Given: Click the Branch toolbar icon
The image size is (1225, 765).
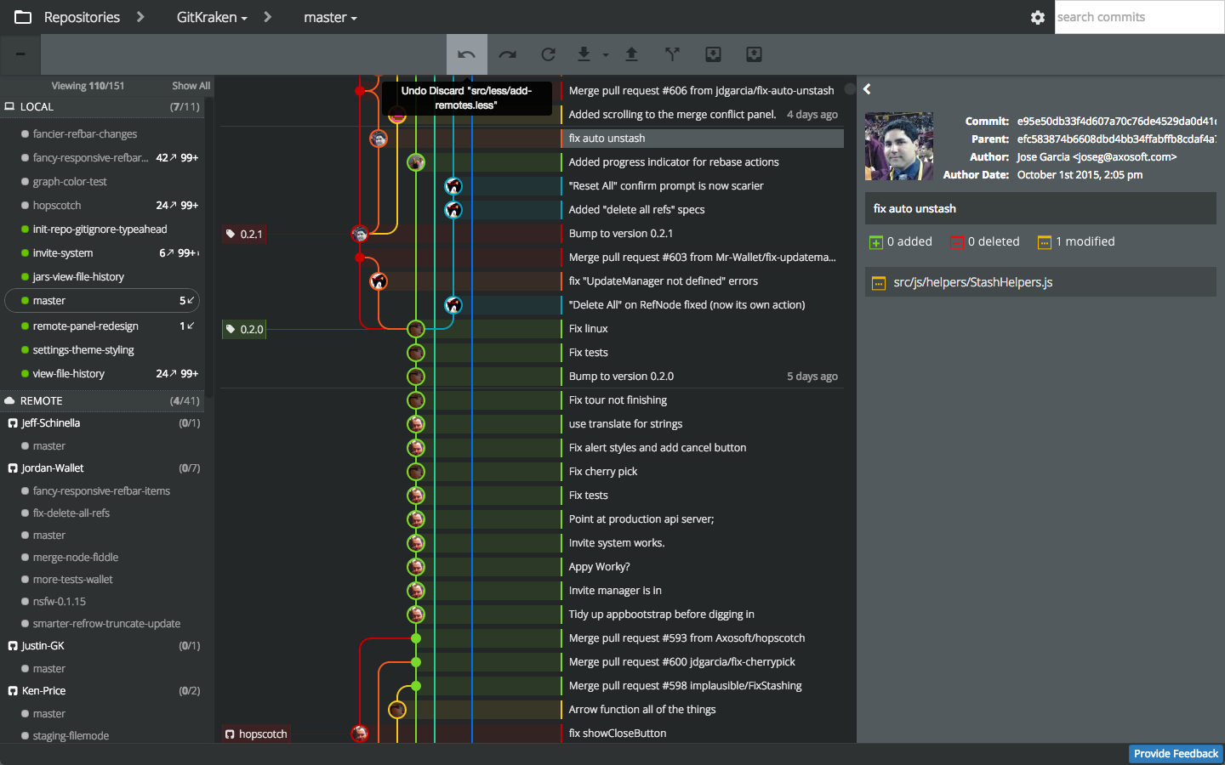Looking at the screenshot, I should [672, 54].
